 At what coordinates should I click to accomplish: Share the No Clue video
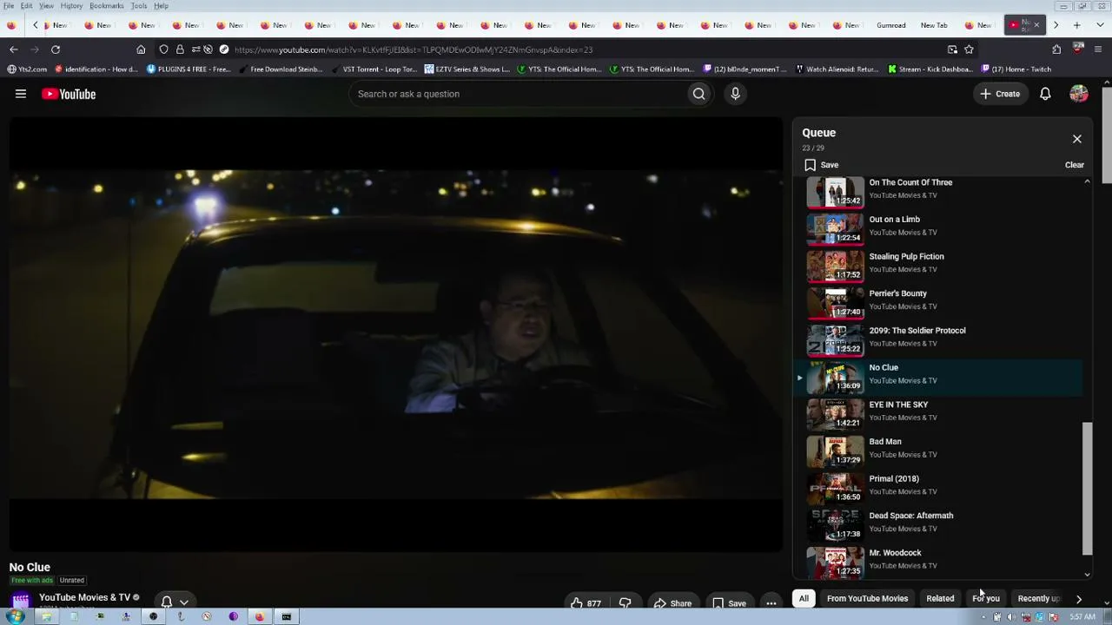pyautogui.click(x=672, y=603)
